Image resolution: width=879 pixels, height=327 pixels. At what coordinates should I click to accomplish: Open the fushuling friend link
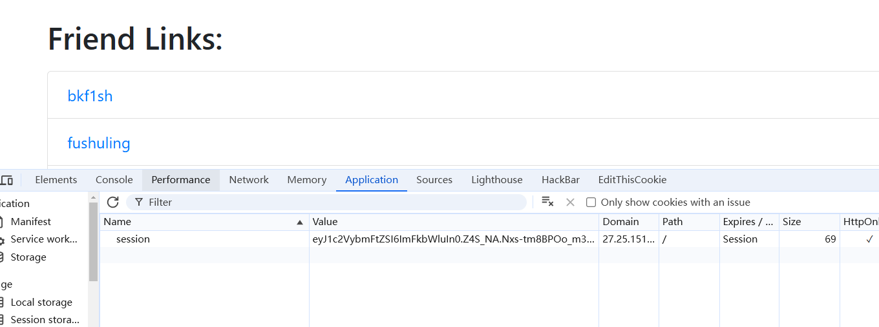99,143
